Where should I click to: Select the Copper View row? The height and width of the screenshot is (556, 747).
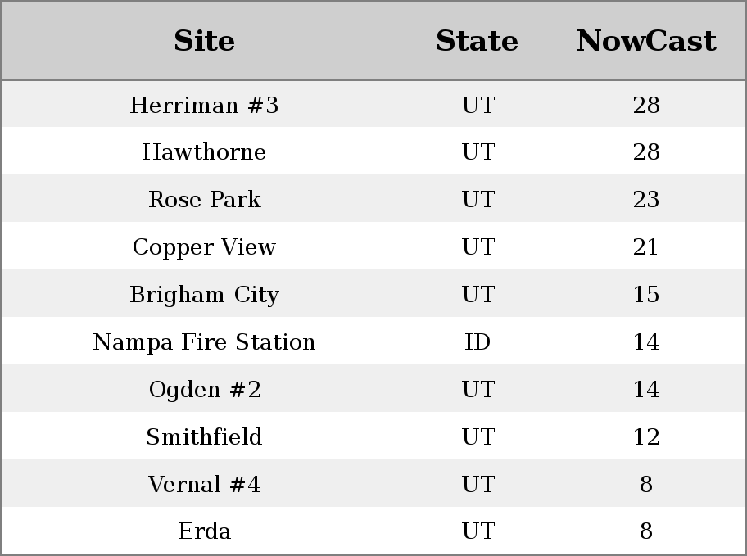pos(373,246)
